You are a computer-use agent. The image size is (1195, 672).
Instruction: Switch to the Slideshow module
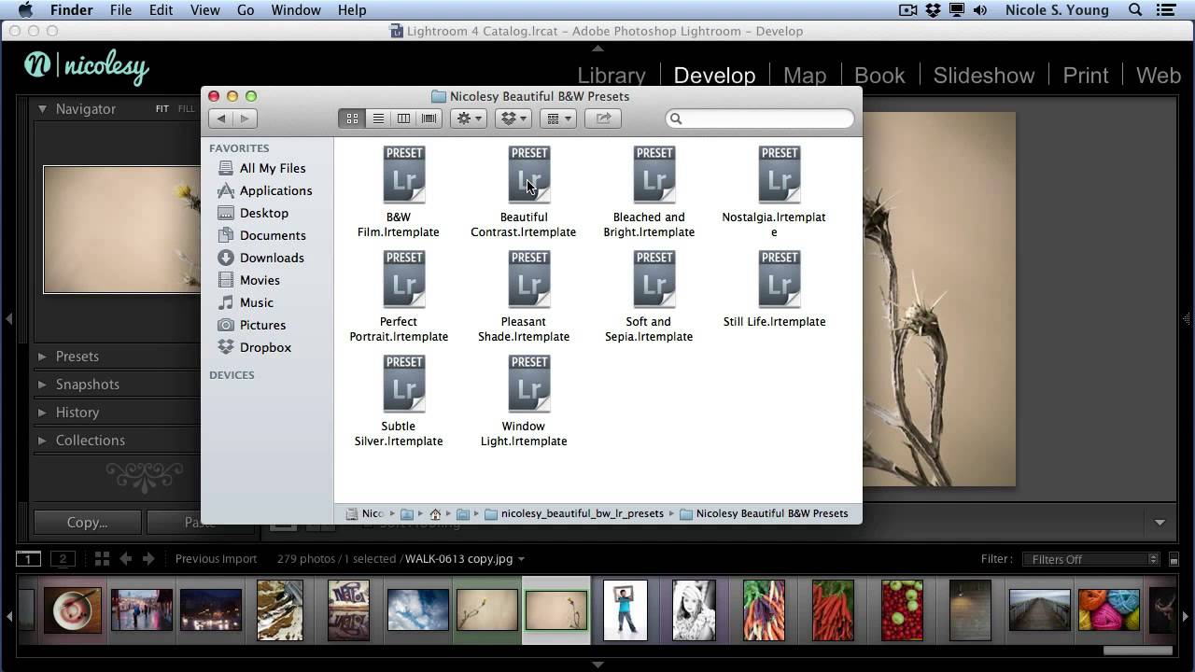coord(984,76)
